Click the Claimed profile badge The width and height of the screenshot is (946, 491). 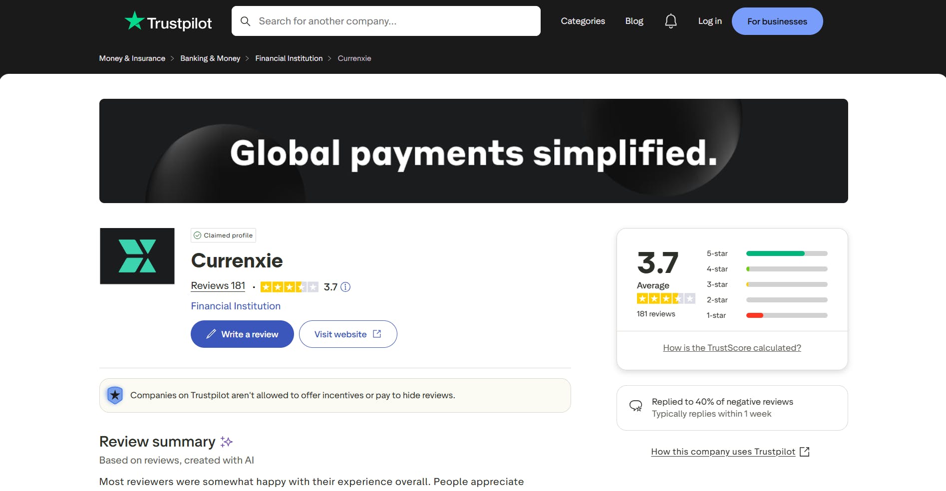coord(223,235)
